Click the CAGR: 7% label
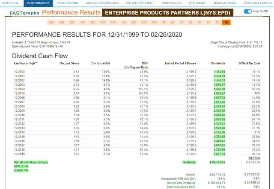Screen dimensions: 274x189 click(21, 170)
